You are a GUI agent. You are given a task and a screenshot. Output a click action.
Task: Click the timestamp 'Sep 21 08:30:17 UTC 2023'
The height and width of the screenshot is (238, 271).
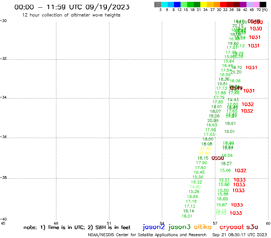[x=240, y=235]
